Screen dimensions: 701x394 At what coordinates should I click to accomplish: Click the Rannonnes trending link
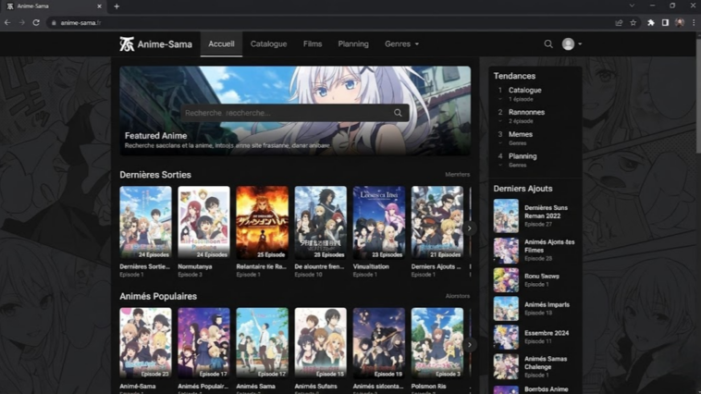pos(526,113)
